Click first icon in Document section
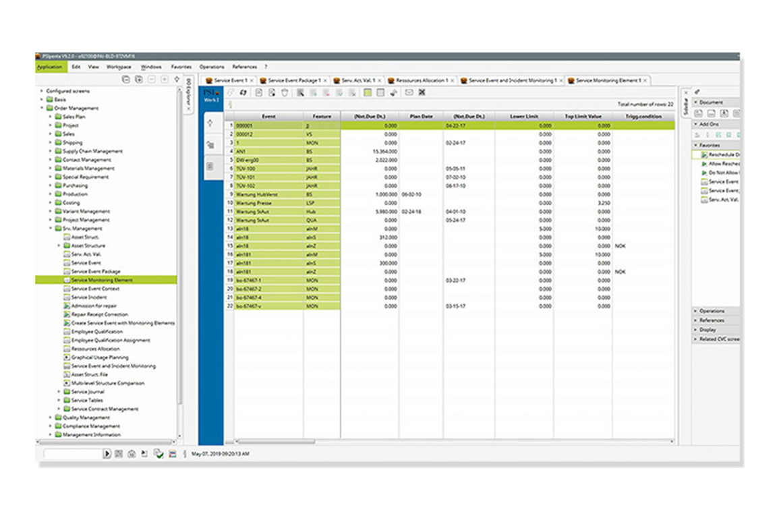The width and height of the screenshot is (777, 518). [x=698, y=113]
